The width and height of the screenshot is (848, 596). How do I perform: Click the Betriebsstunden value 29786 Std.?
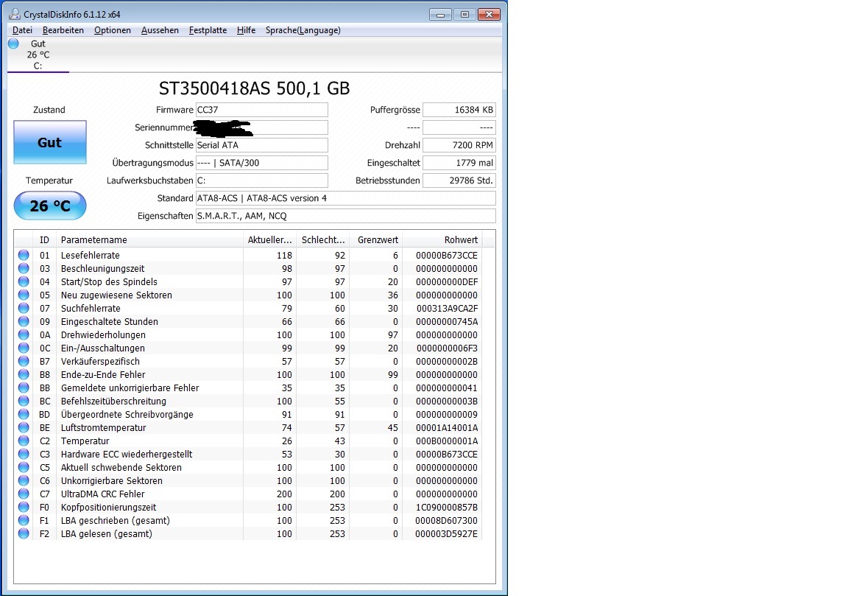coord(459,180)
